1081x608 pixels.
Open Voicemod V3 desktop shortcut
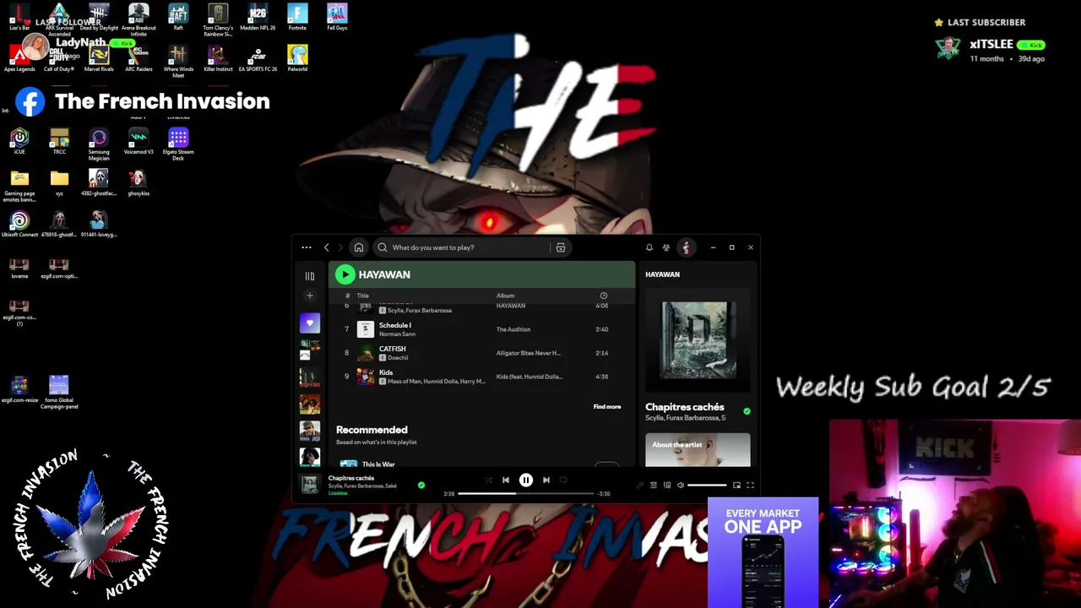[139, 141]
